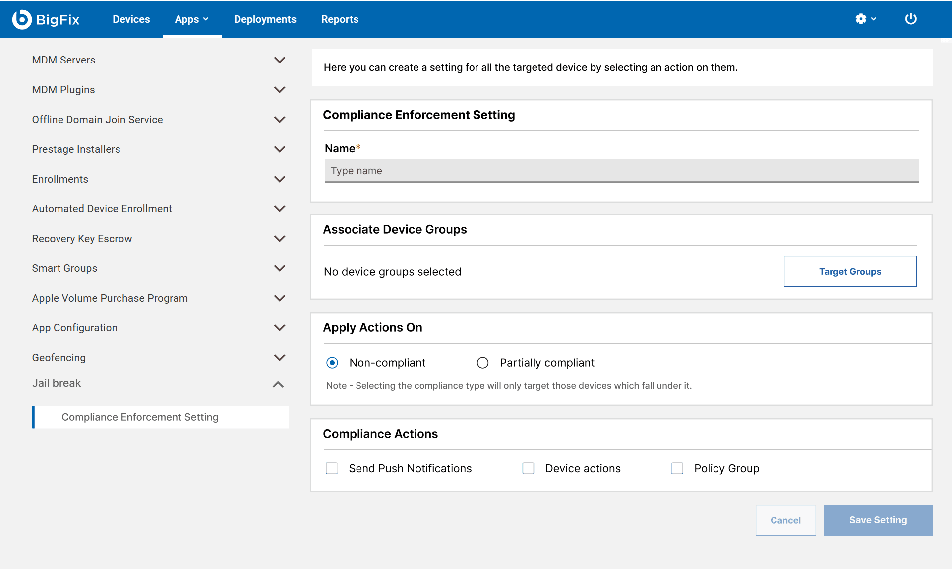Enable Send Push Notifications checkbox
952x569 pixels.
click(x=332, y=468)
